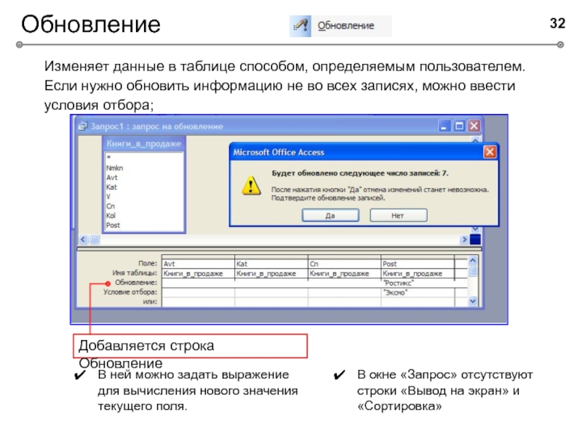The height and width of the screenshot is (436, 582).
Task: Select the Kol field in table list
Action: point(111,215)
